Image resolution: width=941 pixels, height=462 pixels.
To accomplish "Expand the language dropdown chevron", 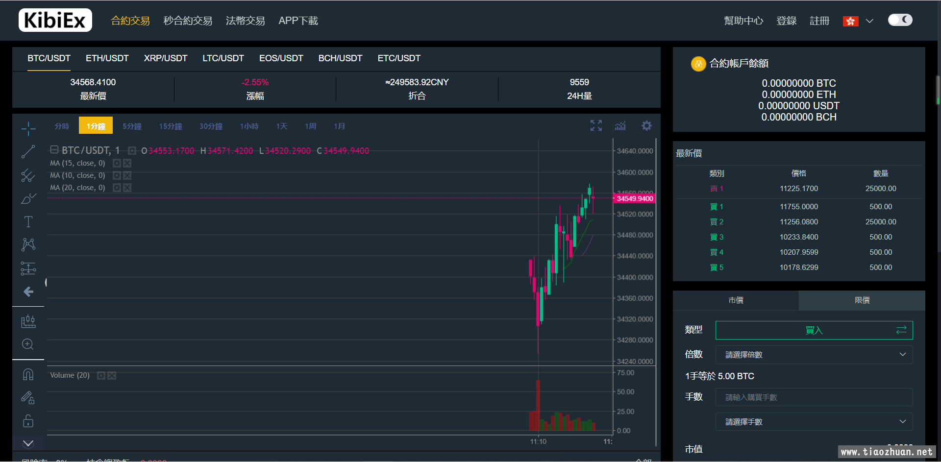I will [x=869, y=21].
